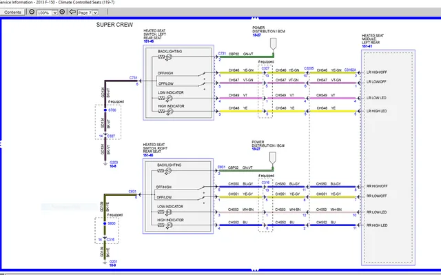Click the lower Power Distribution connector symbol
The image size is (441, 275).
click(x=273, y=159)
